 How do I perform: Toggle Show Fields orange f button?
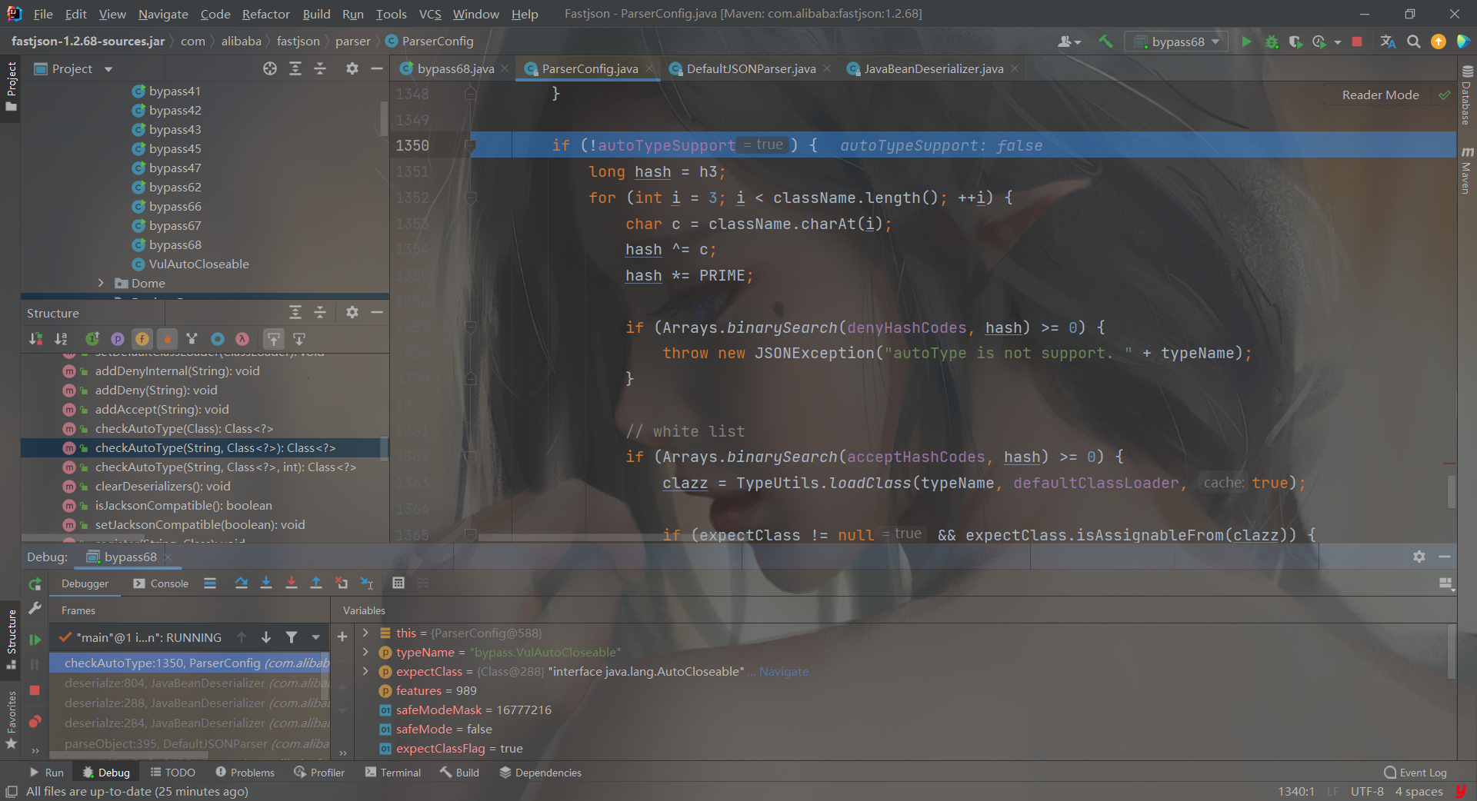pos(142,338)
